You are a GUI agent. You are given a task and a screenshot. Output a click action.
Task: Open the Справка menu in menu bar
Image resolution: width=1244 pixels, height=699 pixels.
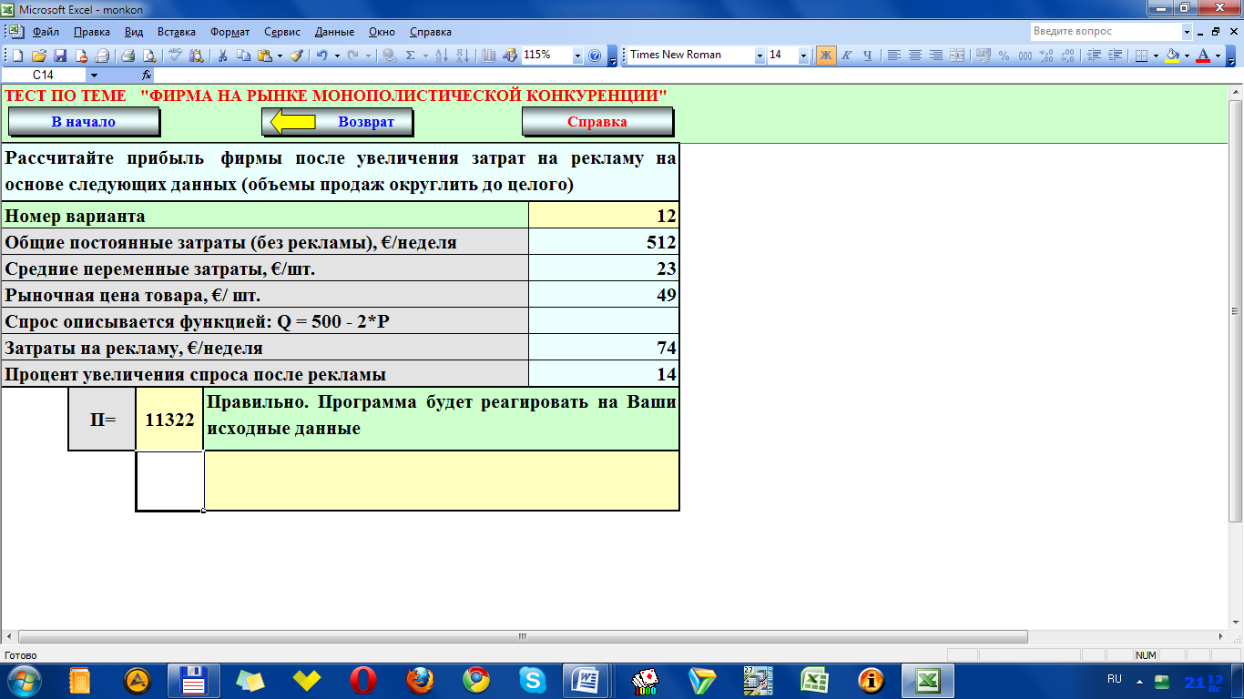pos(431,32)
